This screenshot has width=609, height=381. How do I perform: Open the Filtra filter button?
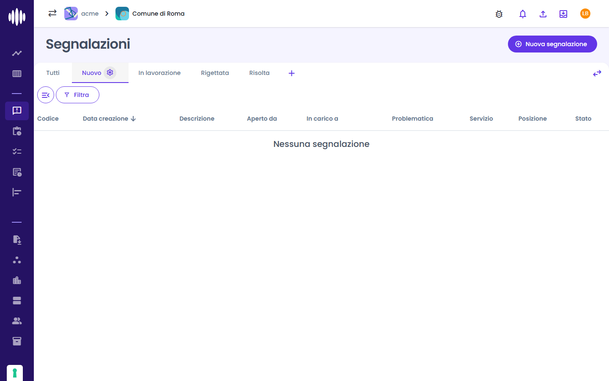pos(77,95)
